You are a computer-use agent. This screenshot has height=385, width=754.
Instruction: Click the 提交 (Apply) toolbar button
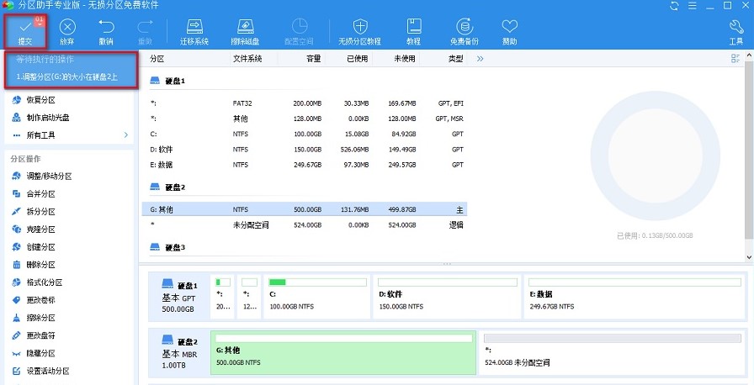[x=24, y=31]
